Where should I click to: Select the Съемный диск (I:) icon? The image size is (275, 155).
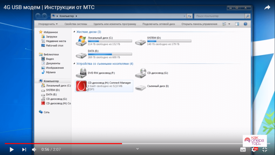(x=140, y=87)
